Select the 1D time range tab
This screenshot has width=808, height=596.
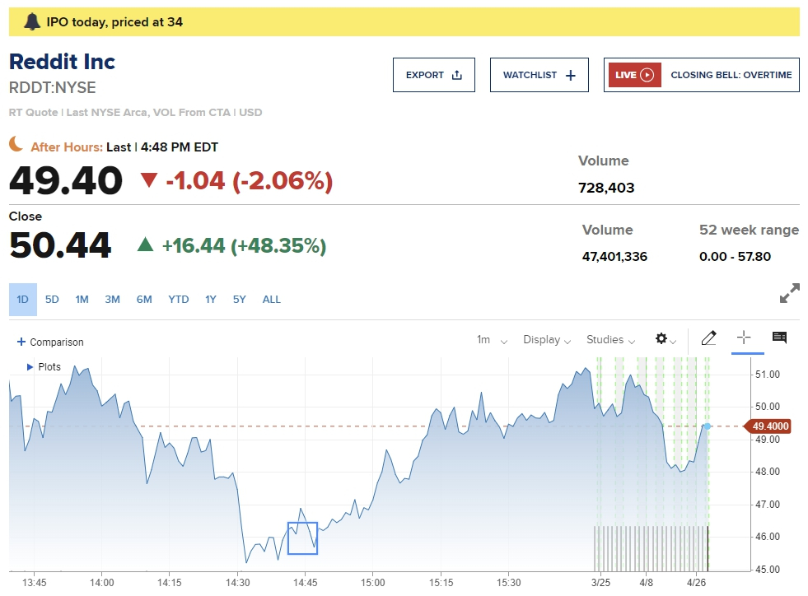pos(22,300)
